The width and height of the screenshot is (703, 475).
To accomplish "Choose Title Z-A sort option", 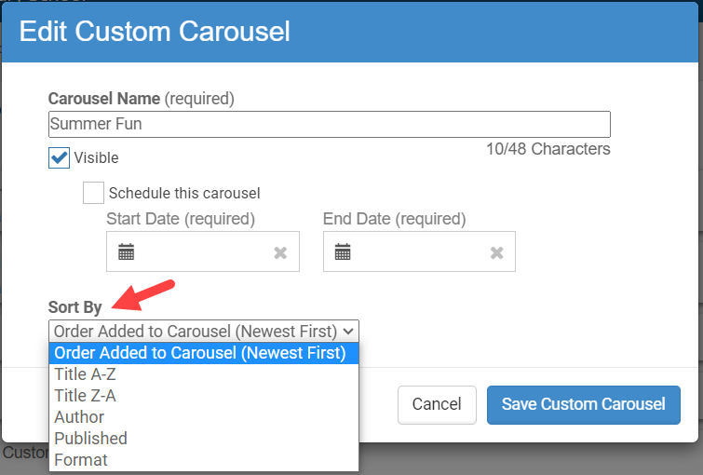I will [x=85, y=396].
